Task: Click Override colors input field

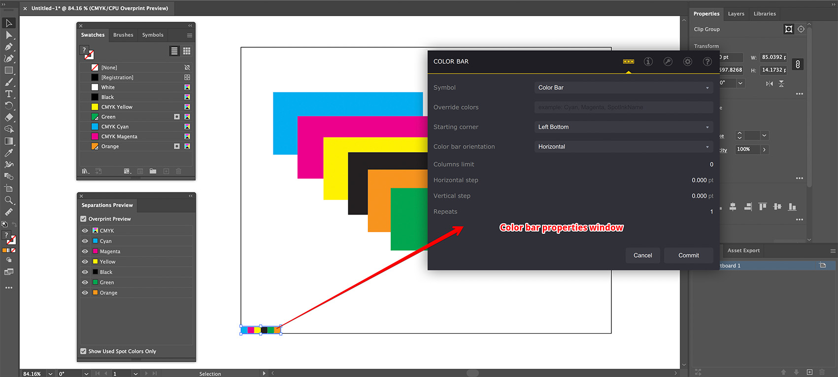Action: click(x=624, y=107)
